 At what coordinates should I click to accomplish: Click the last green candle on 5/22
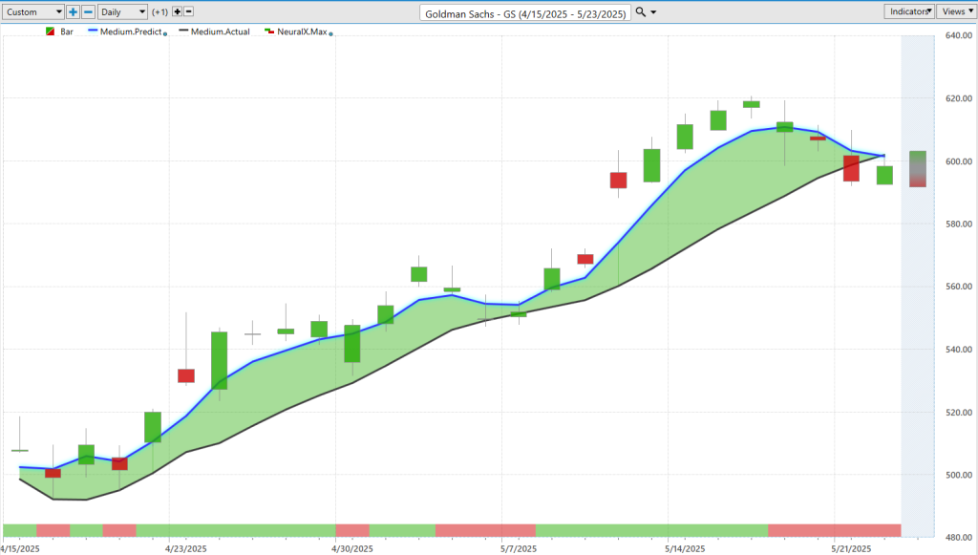coord(884,175)
